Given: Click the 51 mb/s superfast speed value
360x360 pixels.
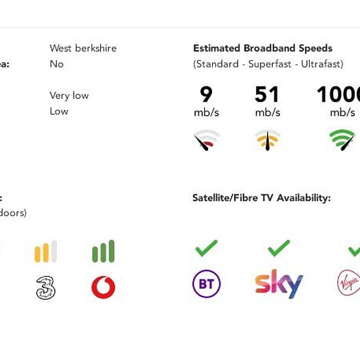Looking at the screenshot, I should click(x=268, y=101).
